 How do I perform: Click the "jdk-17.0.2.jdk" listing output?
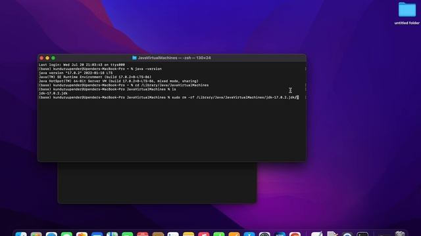(x=53, y=93)
